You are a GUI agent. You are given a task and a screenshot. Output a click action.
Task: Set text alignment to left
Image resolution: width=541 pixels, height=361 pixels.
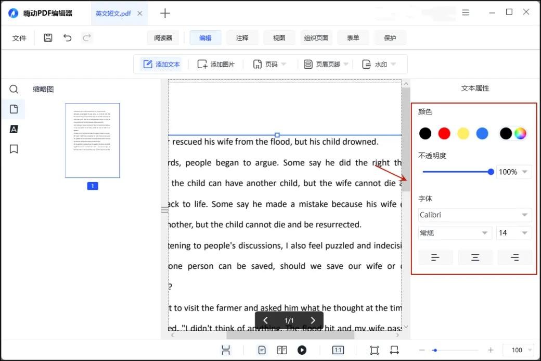click(x=435, y=257)
